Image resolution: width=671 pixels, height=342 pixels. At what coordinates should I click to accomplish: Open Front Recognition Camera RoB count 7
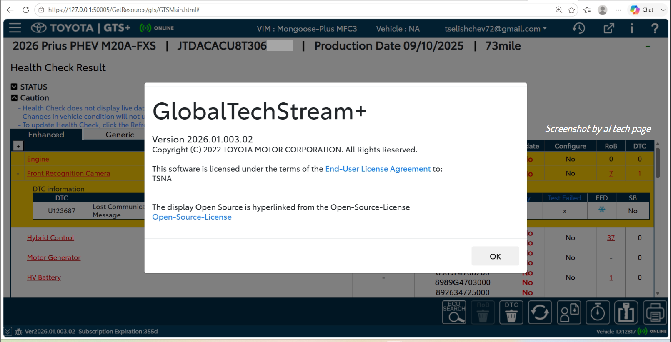click(611, 173)
